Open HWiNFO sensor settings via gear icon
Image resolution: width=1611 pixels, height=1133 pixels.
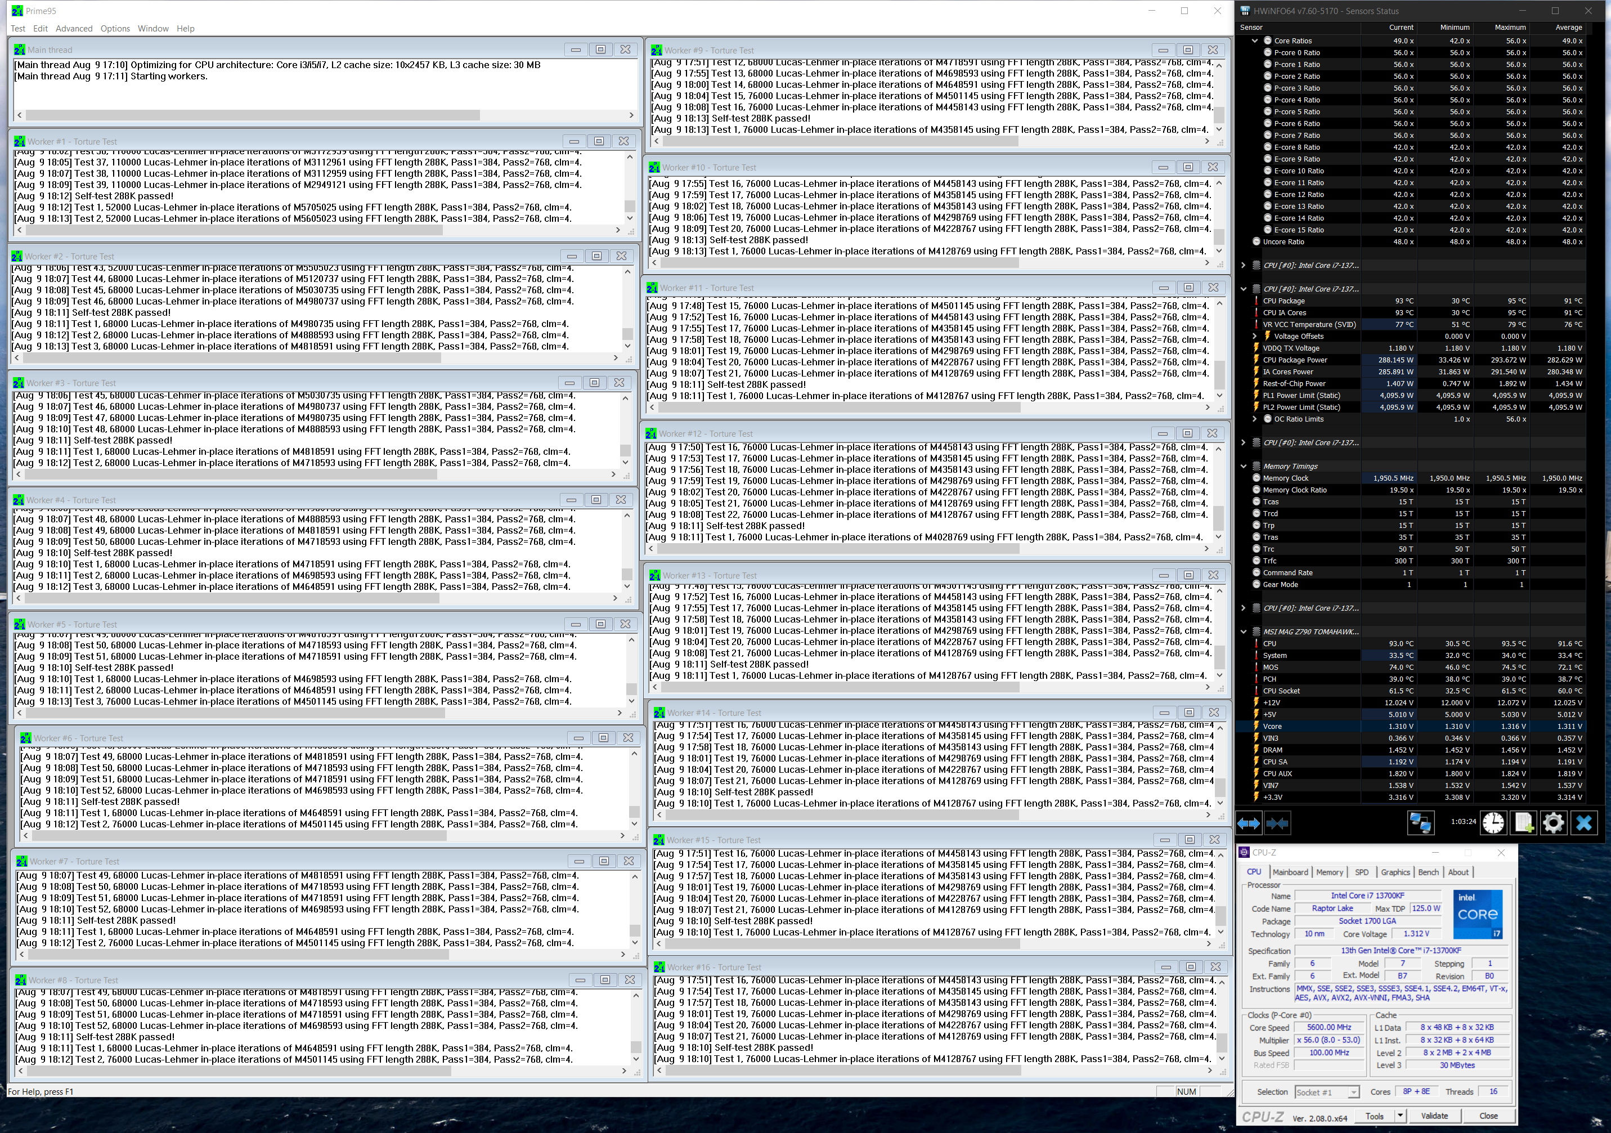click(1553, 822)
